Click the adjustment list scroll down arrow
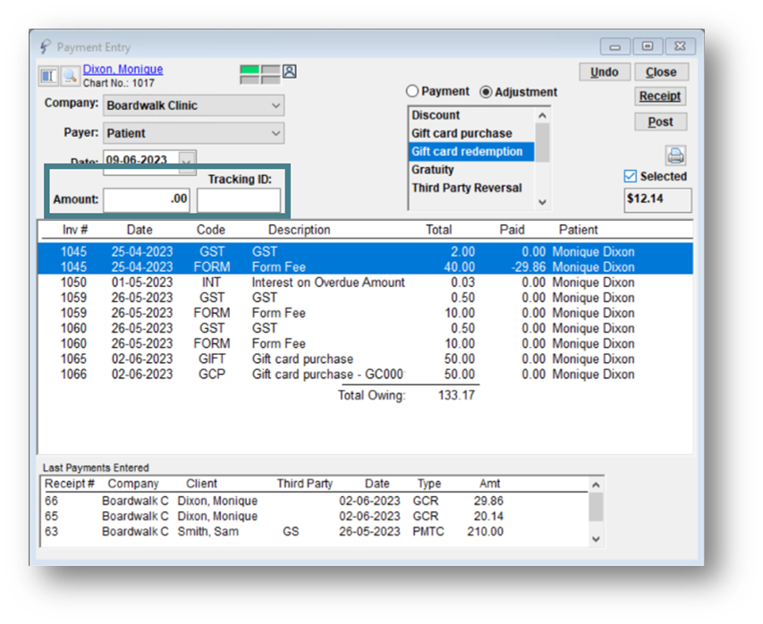 click(x=543, y=202)
